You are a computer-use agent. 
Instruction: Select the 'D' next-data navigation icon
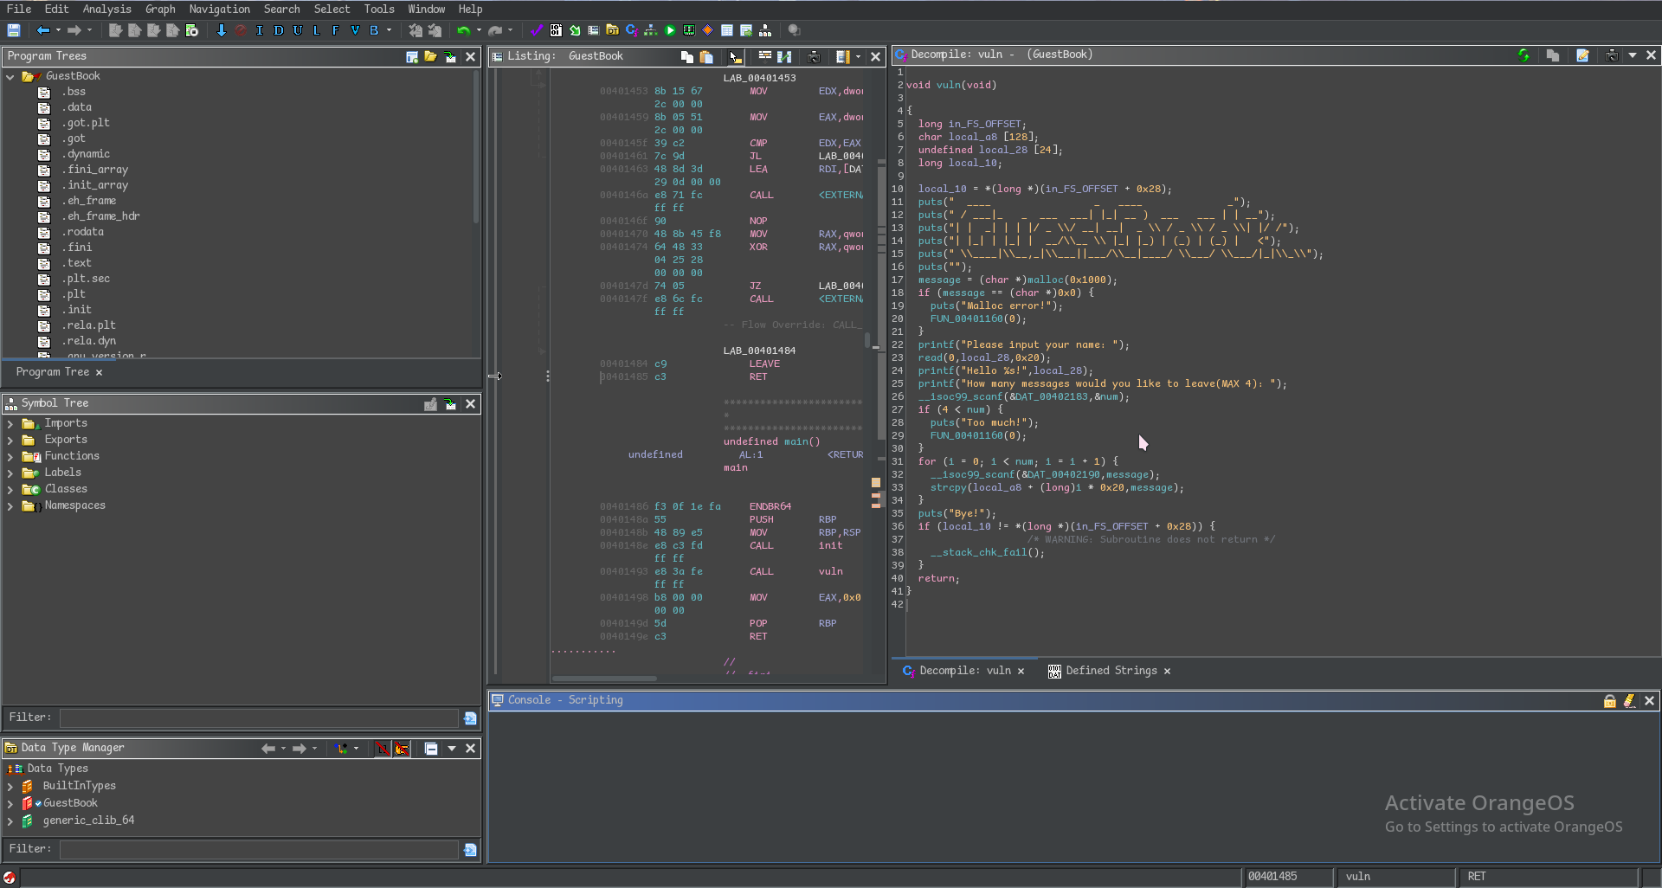tap(279, 30)
